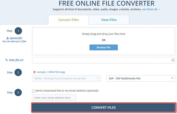Image resolution: width=177 pixels, height=114 pixels.
Task: Switch to the Convert Files tab
Action: coord(69,20)
